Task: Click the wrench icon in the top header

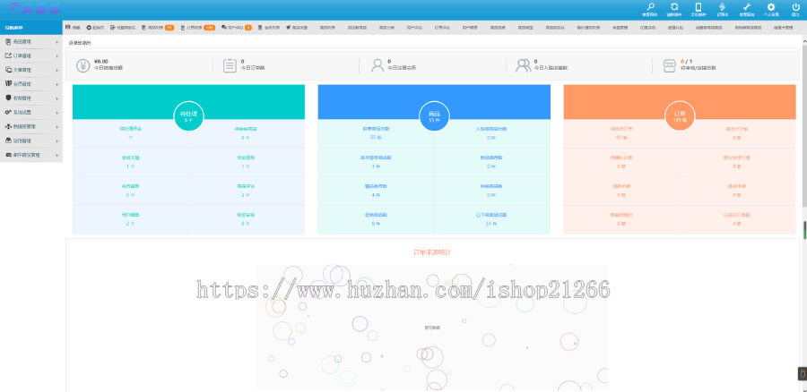Action: [748, 6]
